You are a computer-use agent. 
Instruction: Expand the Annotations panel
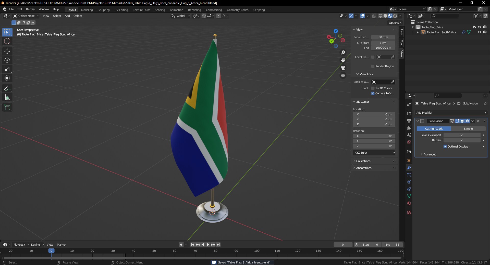(364, 168)
